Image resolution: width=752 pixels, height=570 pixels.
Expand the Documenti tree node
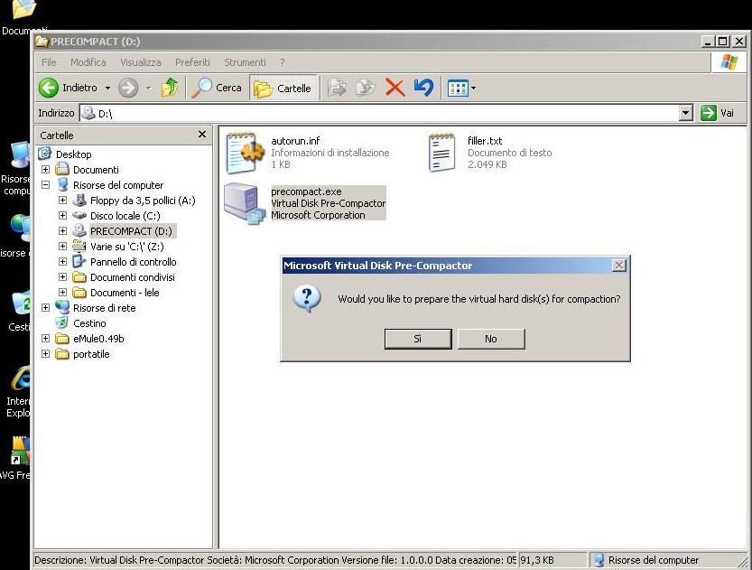[x=45, y=169]
